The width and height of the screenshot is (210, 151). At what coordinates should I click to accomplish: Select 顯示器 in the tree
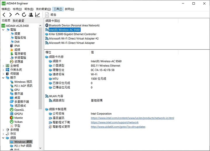click(x=19, y=94)
